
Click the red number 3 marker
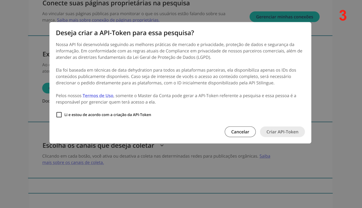coord(343,16)
